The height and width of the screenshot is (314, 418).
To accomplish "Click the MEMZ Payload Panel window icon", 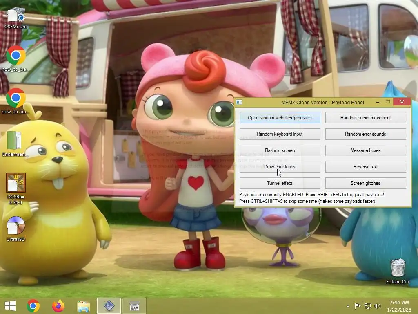I will tap(239, 102).
